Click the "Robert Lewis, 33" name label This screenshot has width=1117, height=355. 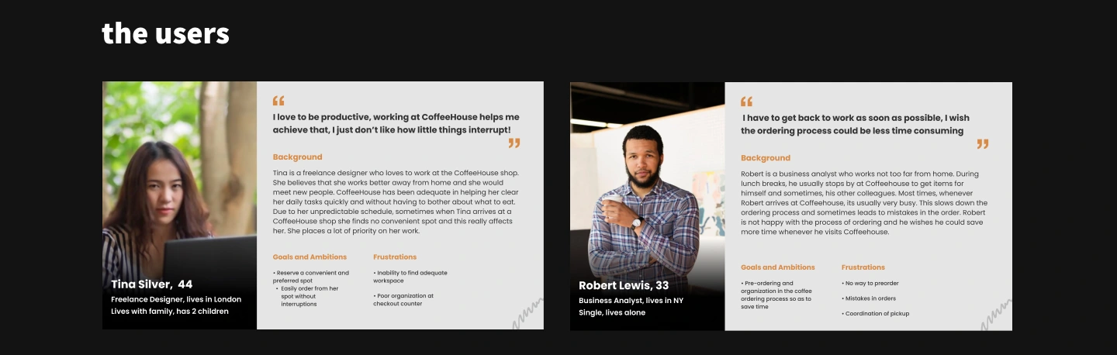pos(624,286)
